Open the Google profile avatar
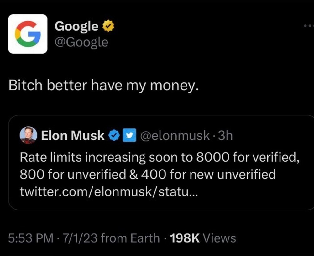 (x=28, y=34)
